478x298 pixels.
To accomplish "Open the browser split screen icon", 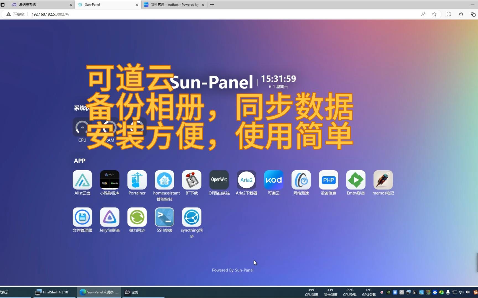I will click(449, 14).
